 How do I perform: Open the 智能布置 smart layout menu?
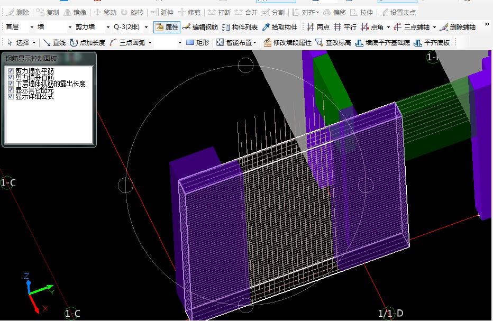236,42
